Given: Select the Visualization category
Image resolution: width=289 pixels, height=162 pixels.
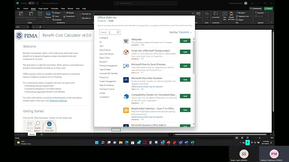Looking at the screenshot, I should point(104,97).
